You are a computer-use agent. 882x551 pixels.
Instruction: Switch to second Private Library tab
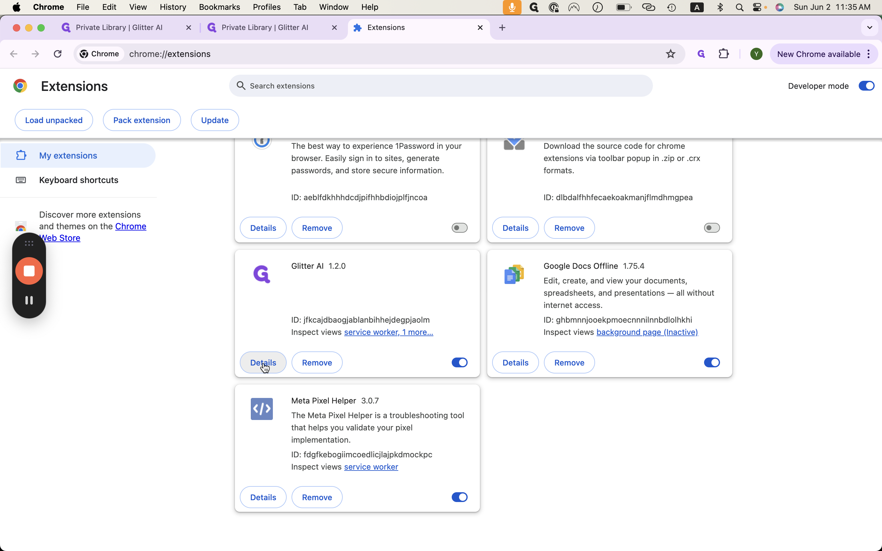click(x=272, y=28)
